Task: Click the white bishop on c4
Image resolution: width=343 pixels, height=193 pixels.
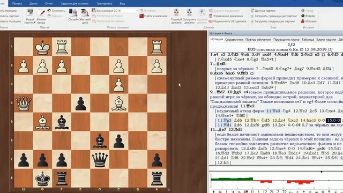Action: tap(119, 103)
